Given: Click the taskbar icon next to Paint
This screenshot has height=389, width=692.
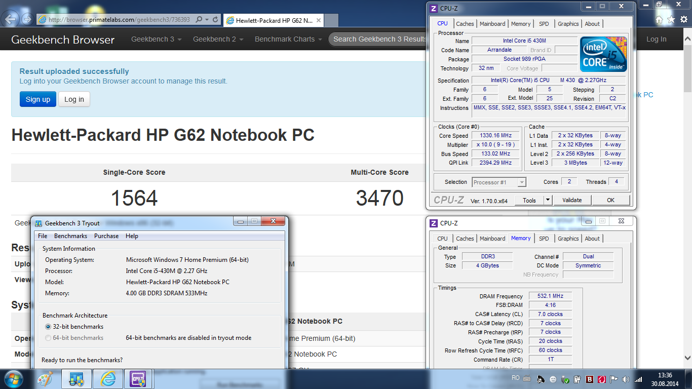Looking at the screenshot, I should click(76, 378).
